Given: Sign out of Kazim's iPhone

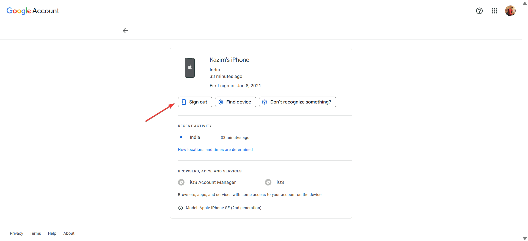Looking at the screenshot, I should click(x=195, y=102).
